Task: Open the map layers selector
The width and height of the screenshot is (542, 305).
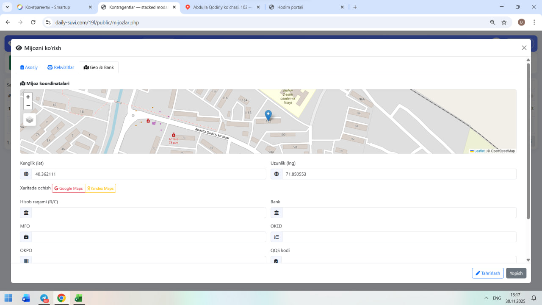Action: (30, 119)
